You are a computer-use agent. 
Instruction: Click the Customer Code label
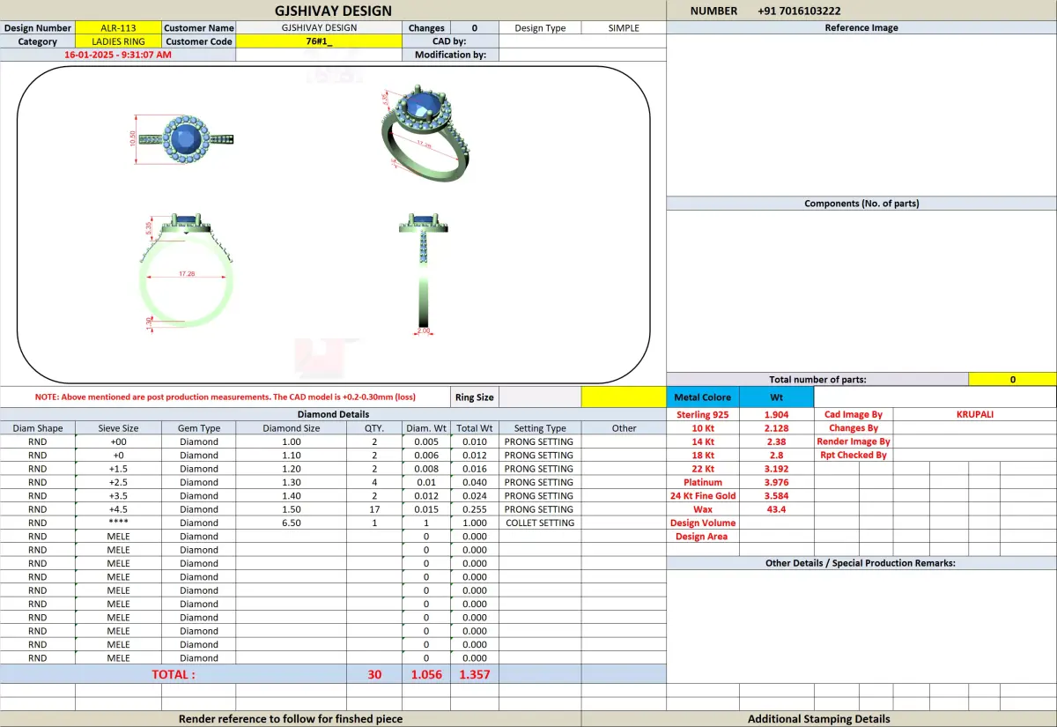coord(199,41)
